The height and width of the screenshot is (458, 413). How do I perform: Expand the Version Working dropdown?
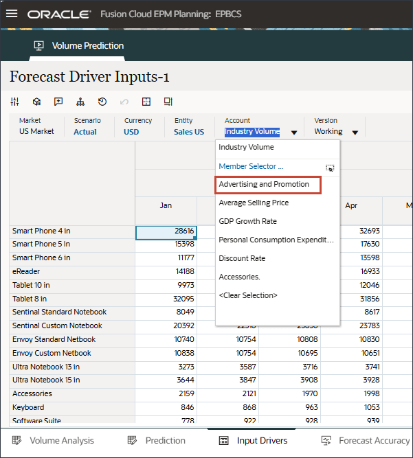(355, 133)
